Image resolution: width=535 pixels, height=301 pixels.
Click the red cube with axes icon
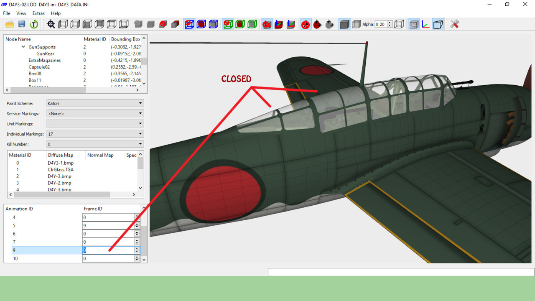click(279, 24)
